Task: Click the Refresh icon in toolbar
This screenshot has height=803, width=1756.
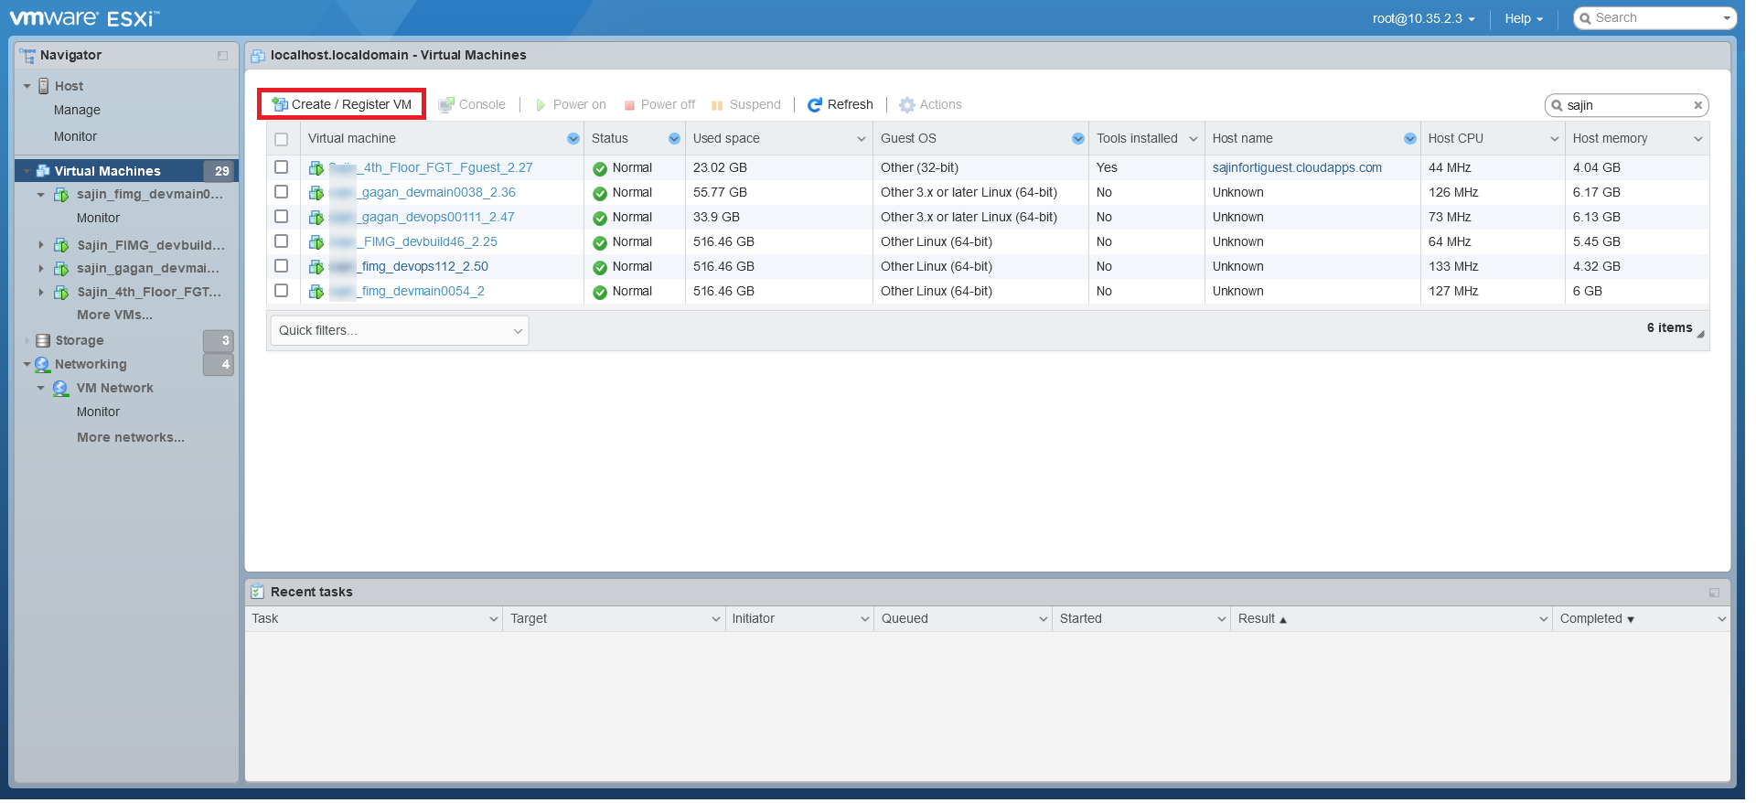Action: [x=815, y=105]
